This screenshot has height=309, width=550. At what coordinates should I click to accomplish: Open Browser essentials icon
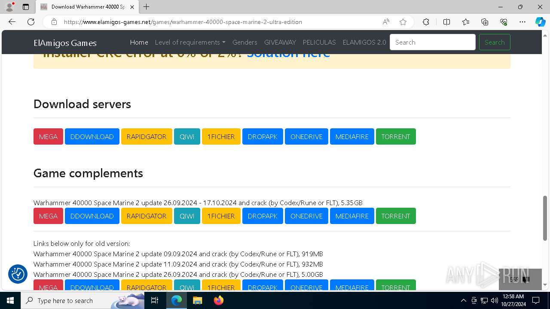(504, 22)
